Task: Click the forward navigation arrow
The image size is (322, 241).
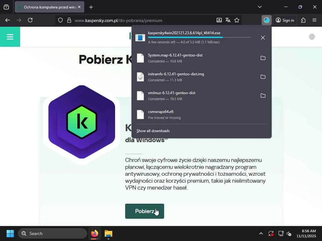Action: click(x=19, y=20)
